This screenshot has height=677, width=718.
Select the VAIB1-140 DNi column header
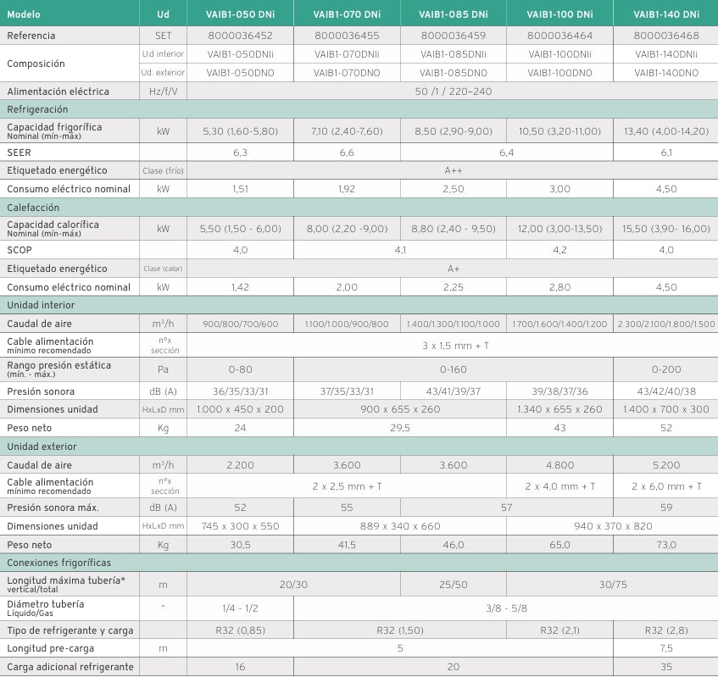click(665, 14)
